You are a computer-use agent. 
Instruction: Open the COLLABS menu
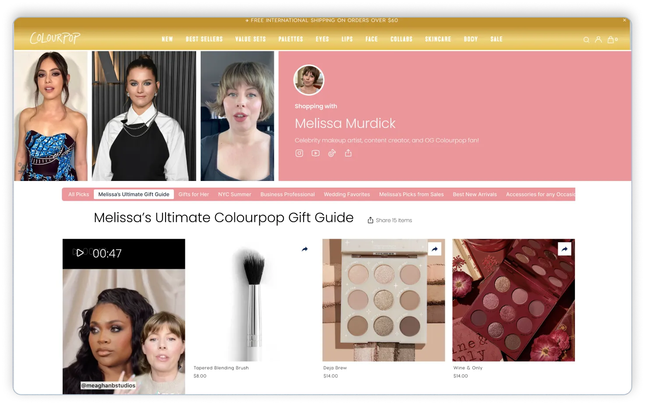pos(402,39)
